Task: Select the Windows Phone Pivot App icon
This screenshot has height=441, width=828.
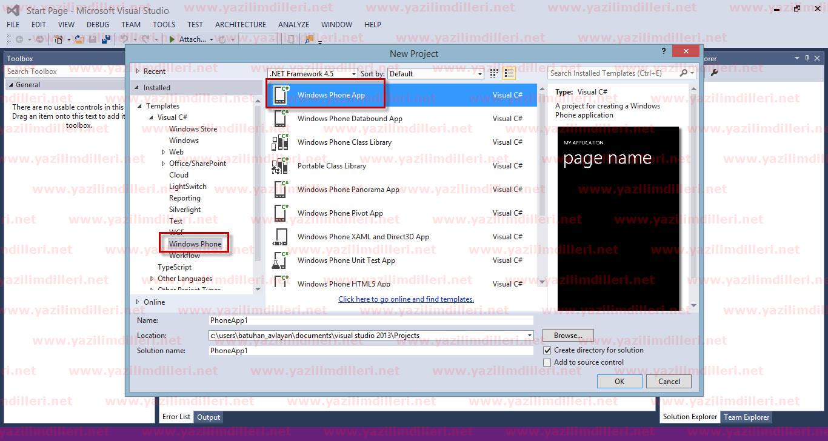Action: pyautogui.click(x=280, y=213)
